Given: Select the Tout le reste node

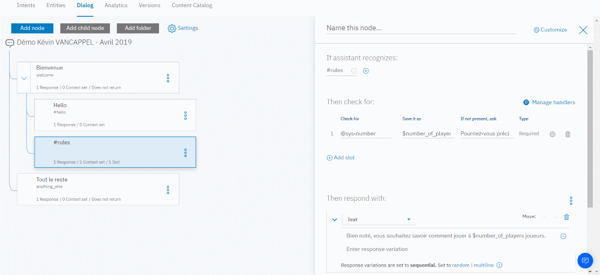Looking at the screenshot, I should click(98, 189).
